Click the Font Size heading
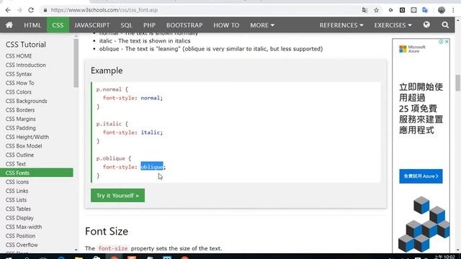 tap(107, 232)
